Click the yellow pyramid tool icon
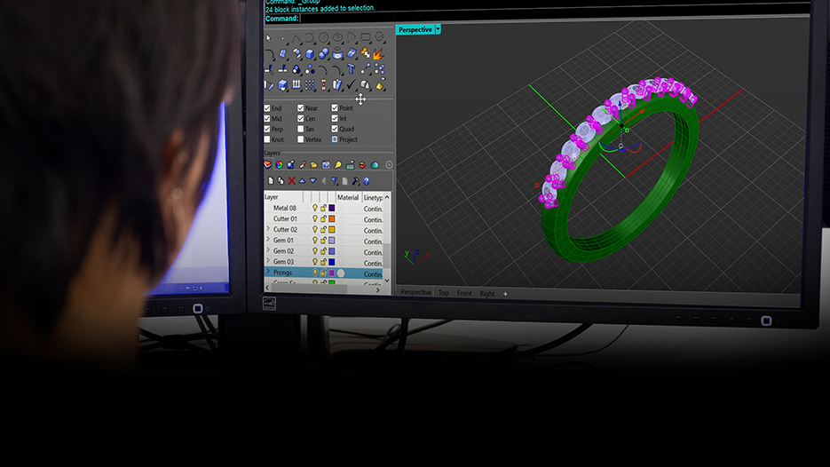This screenshot has height=467, width=830. point(380,84)
